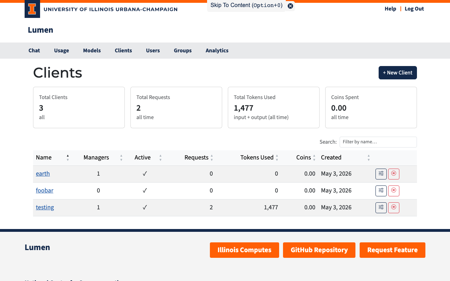Image resolution: width=450 pixels, height=281 pixels.
Task: Sort the table by Managers column
Action: pyautogui.click(x=98, y=157)
